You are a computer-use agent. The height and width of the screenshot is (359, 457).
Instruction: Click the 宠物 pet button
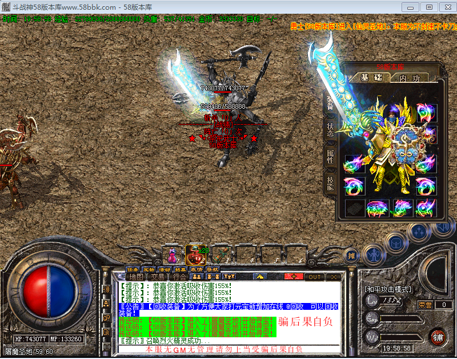click(x=149, y=270)
